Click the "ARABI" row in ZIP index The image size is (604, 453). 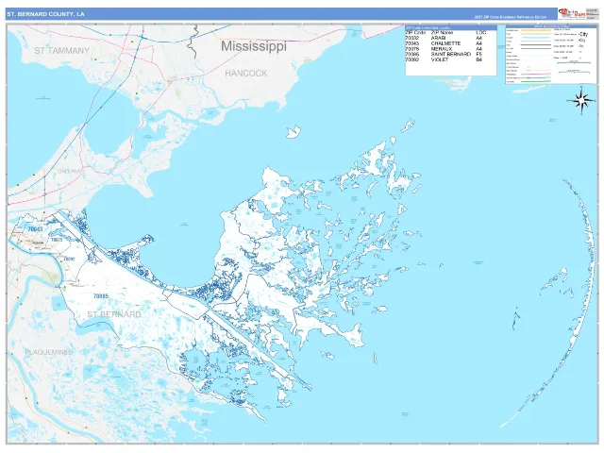pos(444,38)
